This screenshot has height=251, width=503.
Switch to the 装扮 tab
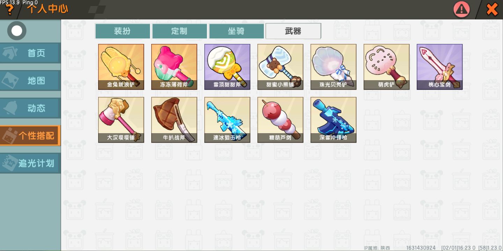(123, 31)
